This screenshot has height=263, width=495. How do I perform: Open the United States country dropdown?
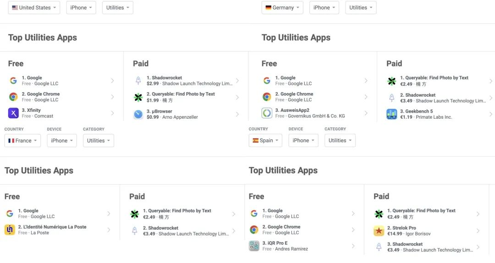tap(34, 8)
